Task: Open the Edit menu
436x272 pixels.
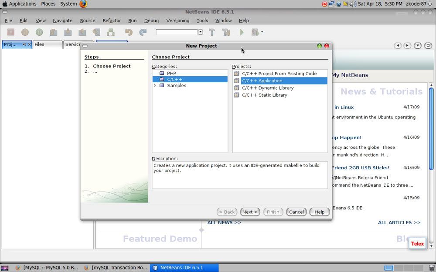Action: pyautogui.click(x=24, y=20)
